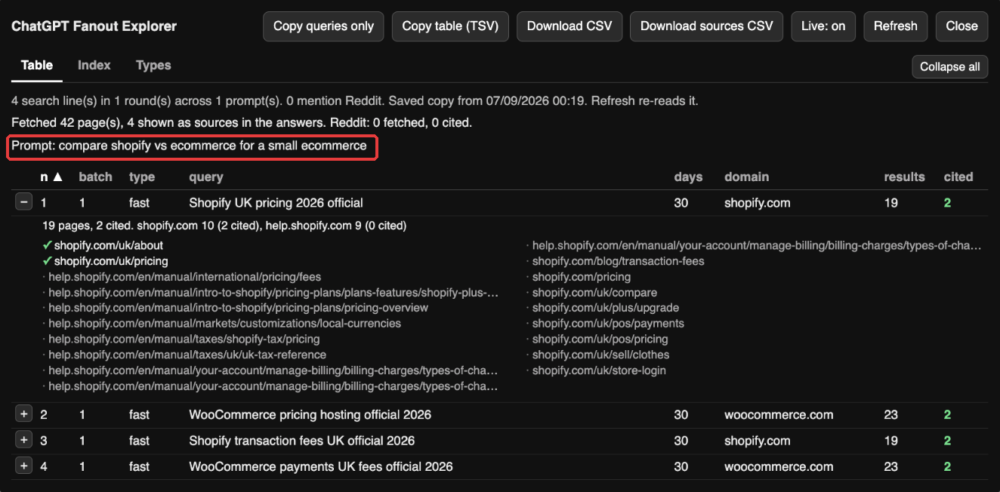Open shopify.com/blog/transaction-fees link
1000x492 pixels.
coord(618,261)
